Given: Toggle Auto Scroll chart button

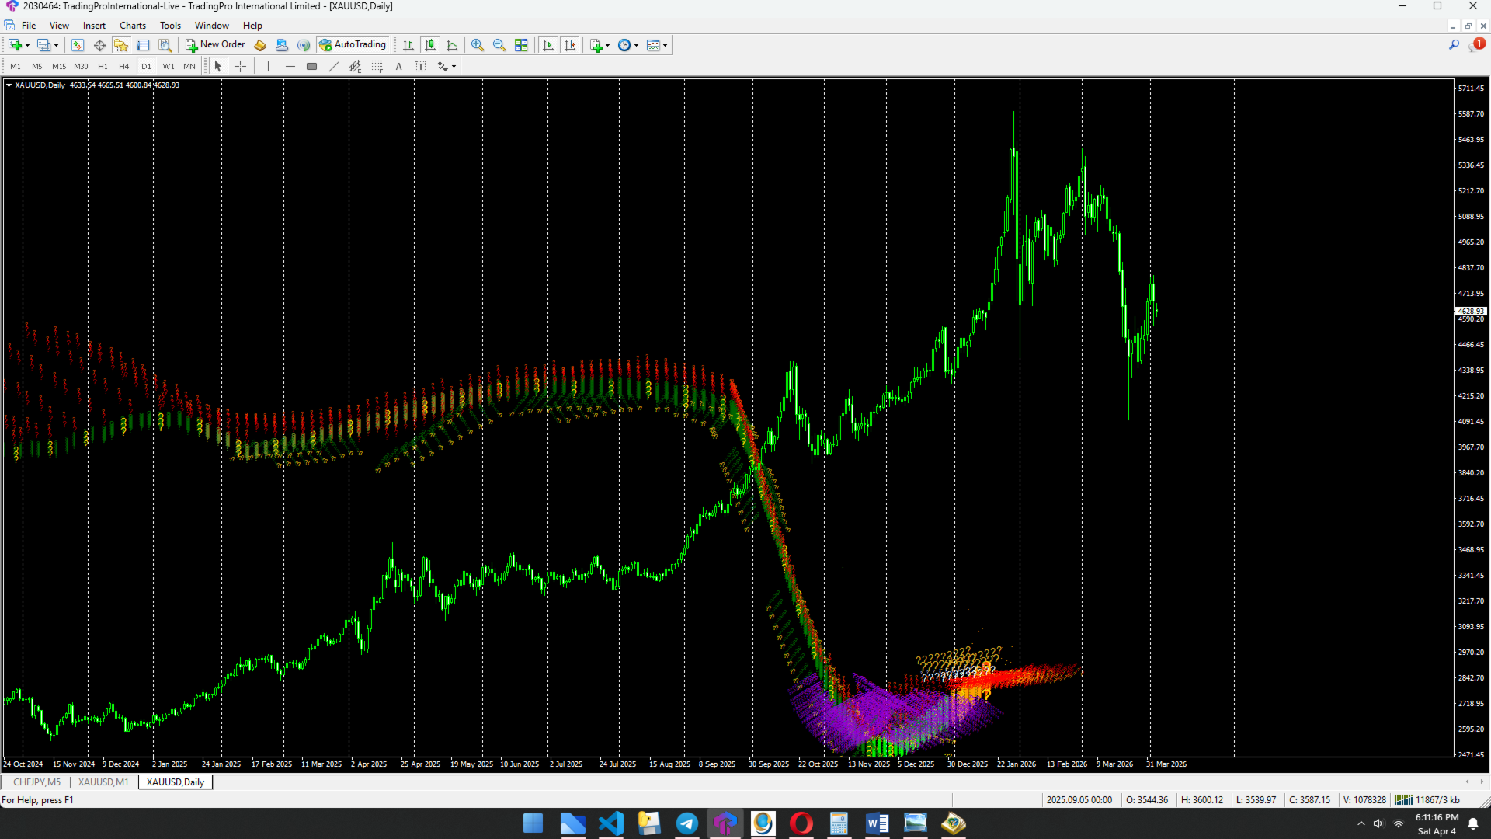Looking at the screenshot, I should click(548, 45).
